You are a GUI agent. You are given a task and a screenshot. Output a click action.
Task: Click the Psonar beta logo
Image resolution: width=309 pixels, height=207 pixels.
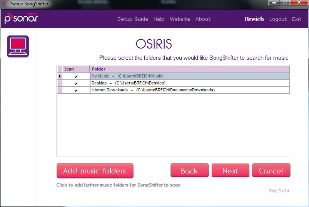(21, 18)
